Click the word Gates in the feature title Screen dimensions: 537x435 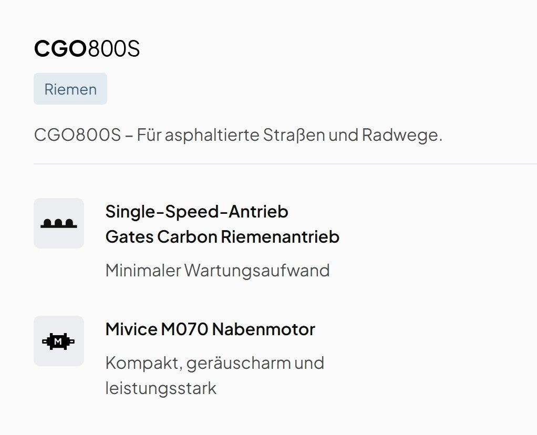(x=129, y=237)
